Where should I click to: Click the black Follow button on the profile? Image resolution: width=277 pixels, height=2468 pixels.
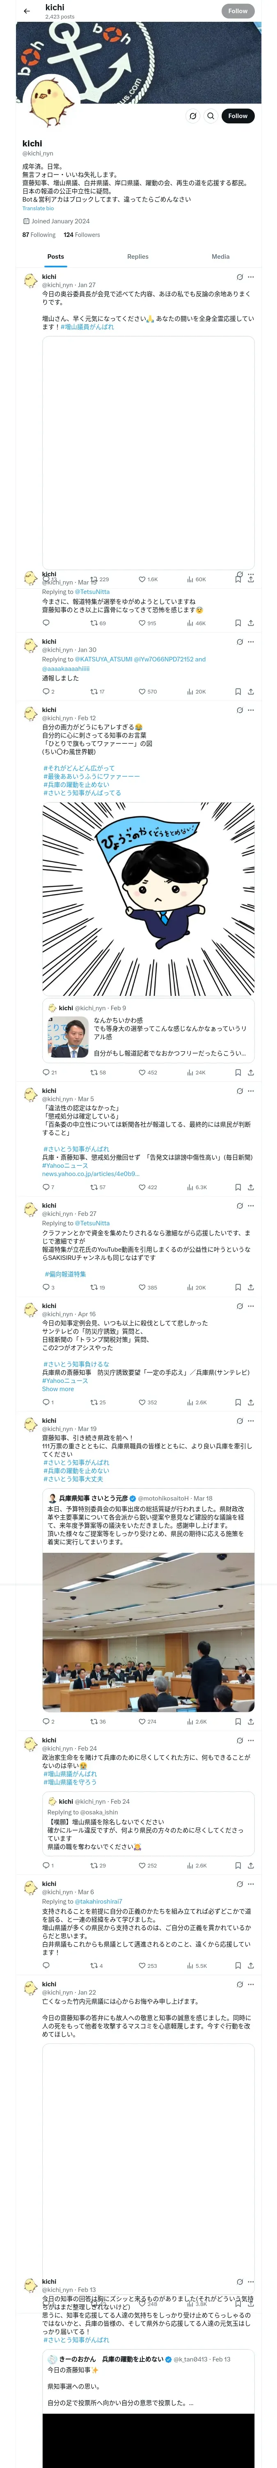point(237,116)
